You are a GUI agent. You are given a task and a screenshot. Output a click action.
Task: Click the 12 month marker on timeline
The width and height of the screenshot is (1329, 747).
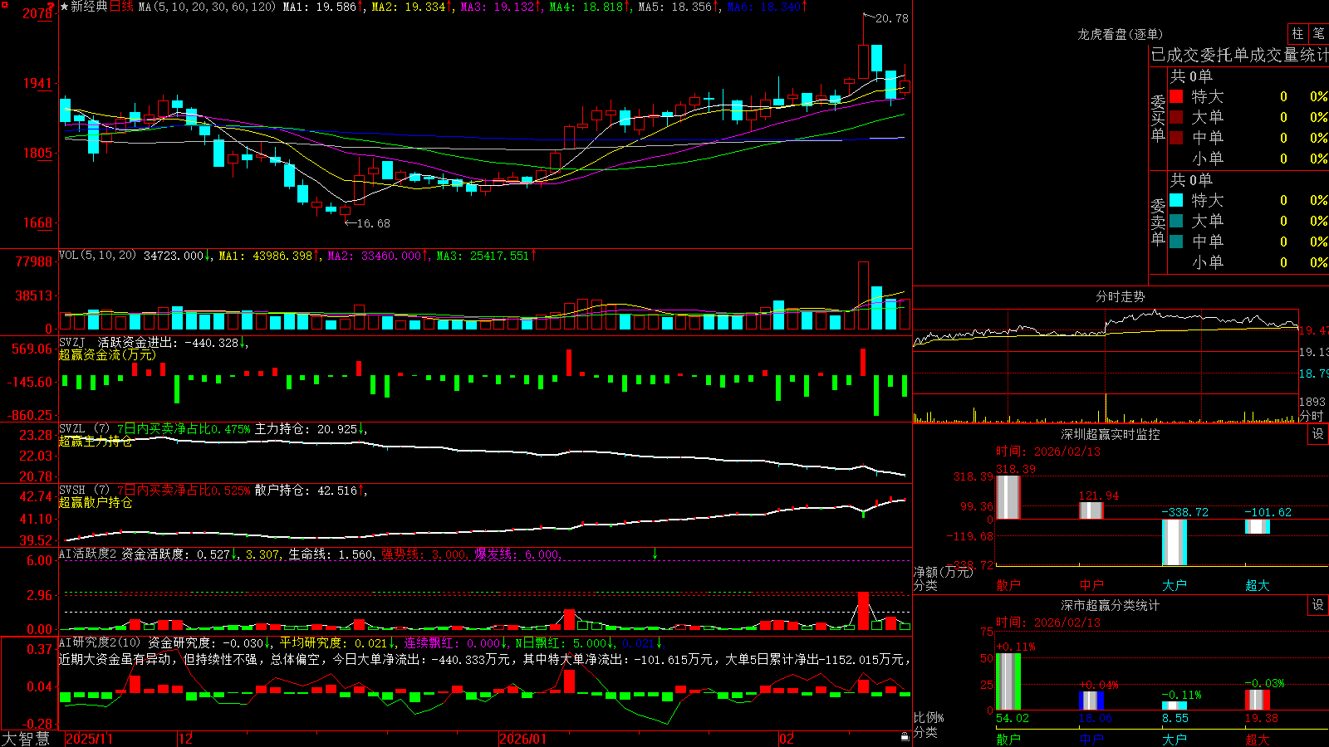pyautogui.click(x=185, y=739)
